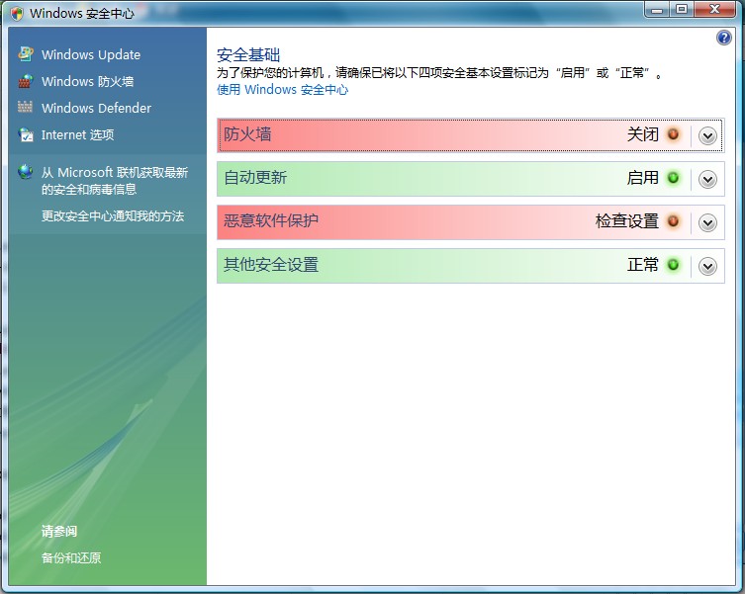Click the globe icon beside Microsoft 联机 info
The image size is (745, 594).
point(25,172)
